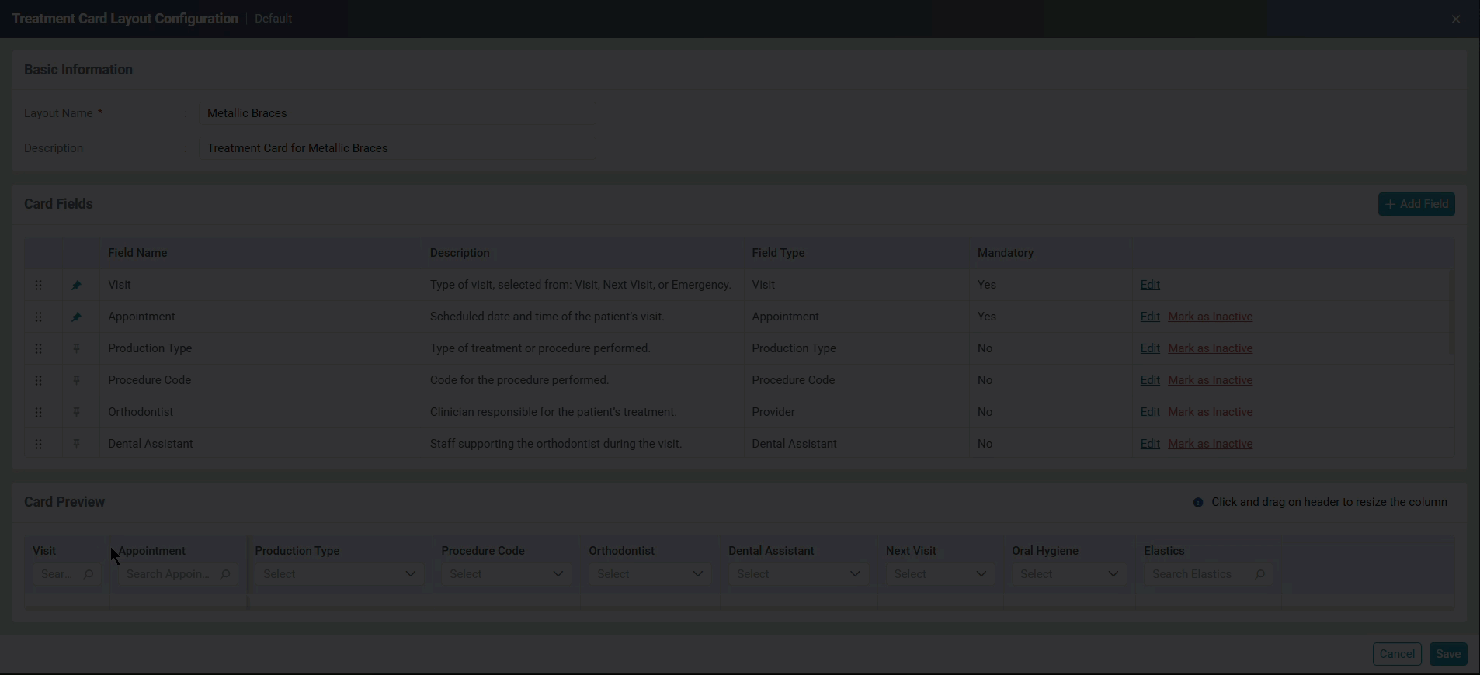The height and width of the screenshot is (675, 1480).
Task: Click the Oral Hygiene preview column header
Action: click(1045, 551)
